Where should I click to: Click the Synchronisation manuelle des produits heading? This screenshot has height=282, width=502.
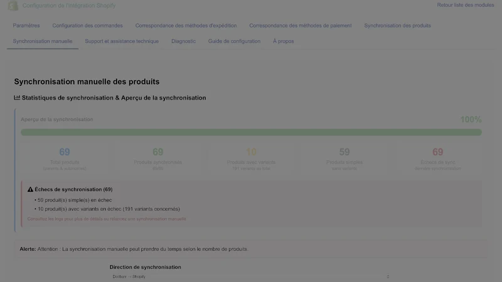click(x=87, y=81)
